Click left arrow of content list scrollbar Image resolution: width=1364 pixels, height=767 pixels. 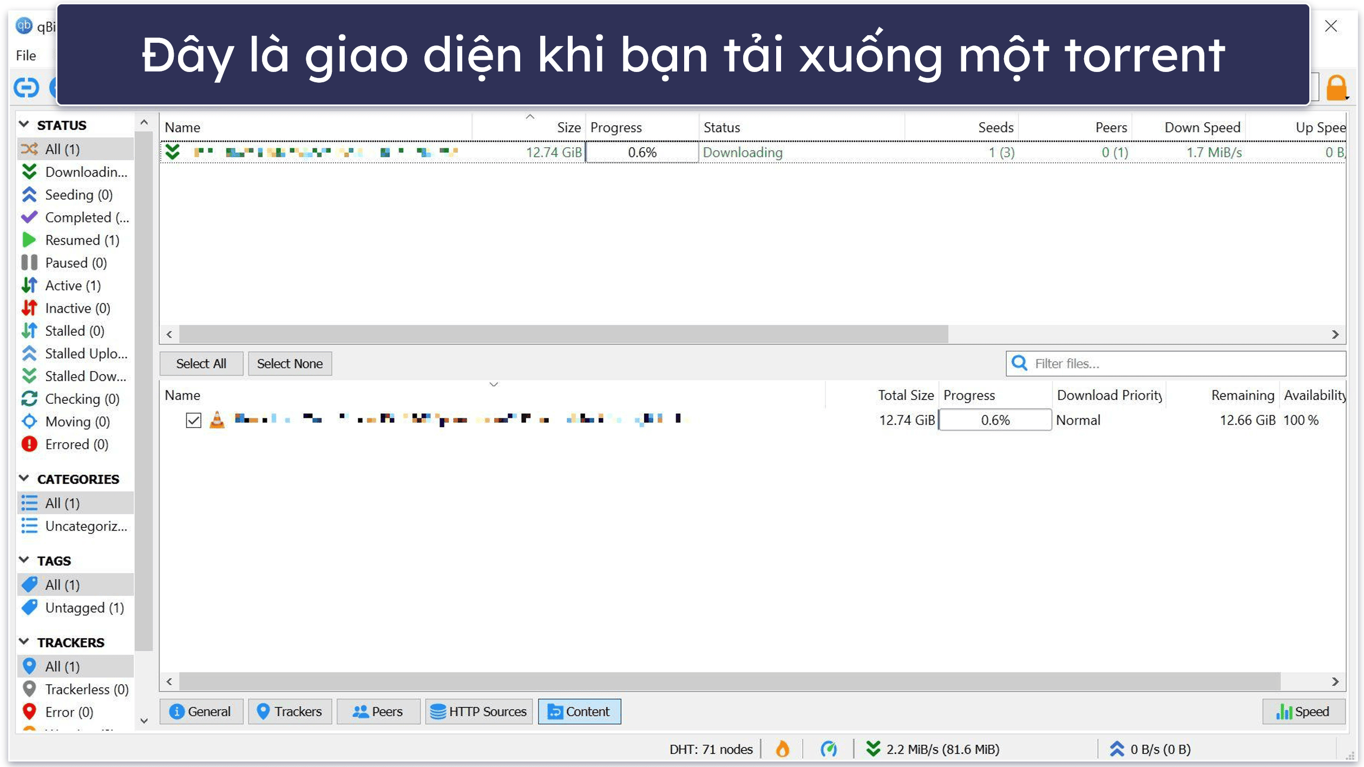(x=169, y=681)
